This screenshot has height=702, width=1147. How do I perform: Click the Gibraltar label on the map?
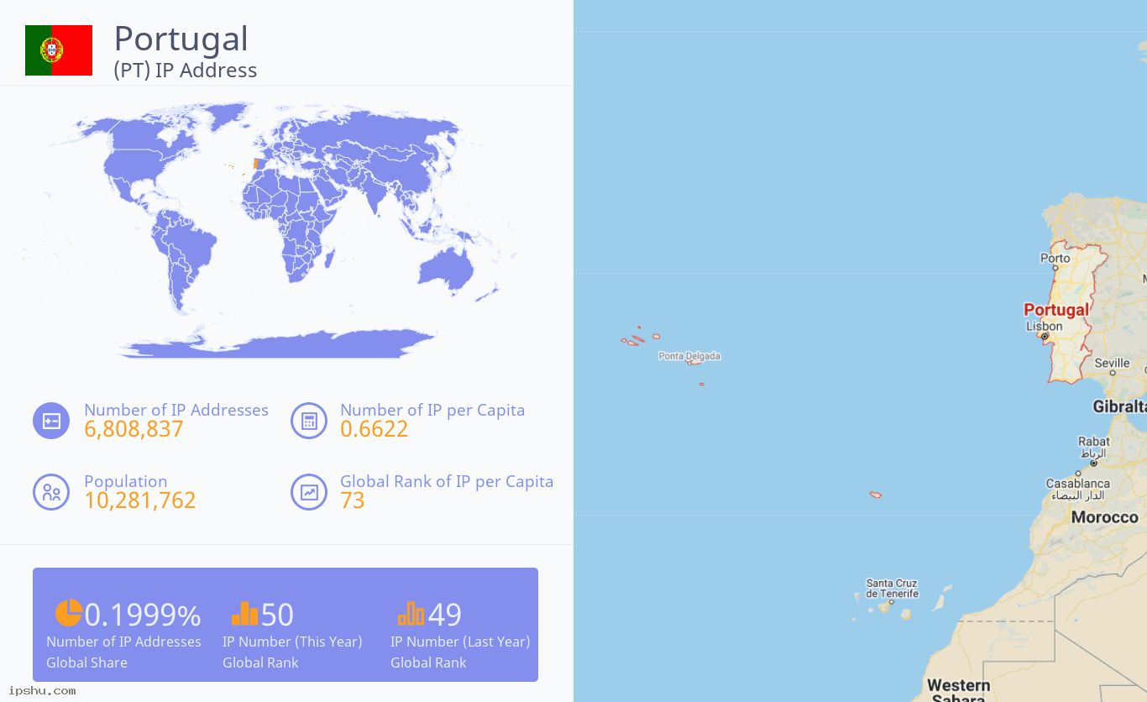point(1120,406)
